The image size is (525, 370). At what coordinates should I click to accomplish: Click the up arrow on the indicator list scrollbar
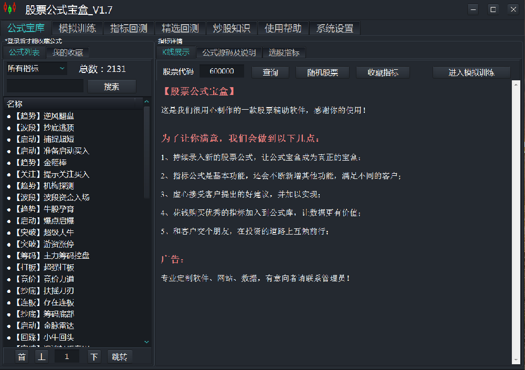(x=147, y=101)
